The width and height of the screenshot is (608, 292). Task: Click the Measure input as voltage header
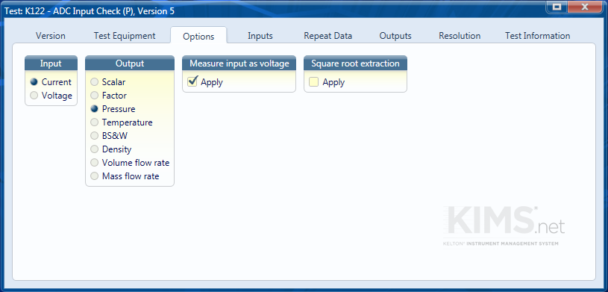pyautogui.click(x=239, y=63)
